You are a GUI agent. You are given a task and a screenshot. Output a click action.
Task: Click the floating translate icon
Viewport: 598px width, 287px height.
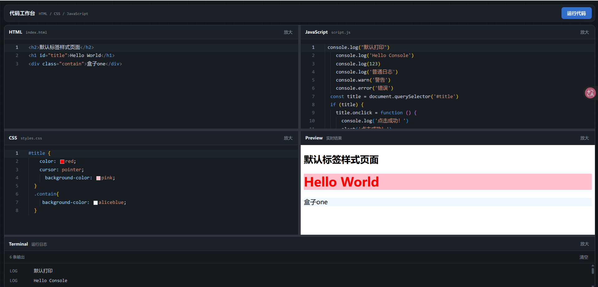click(590, 93)
